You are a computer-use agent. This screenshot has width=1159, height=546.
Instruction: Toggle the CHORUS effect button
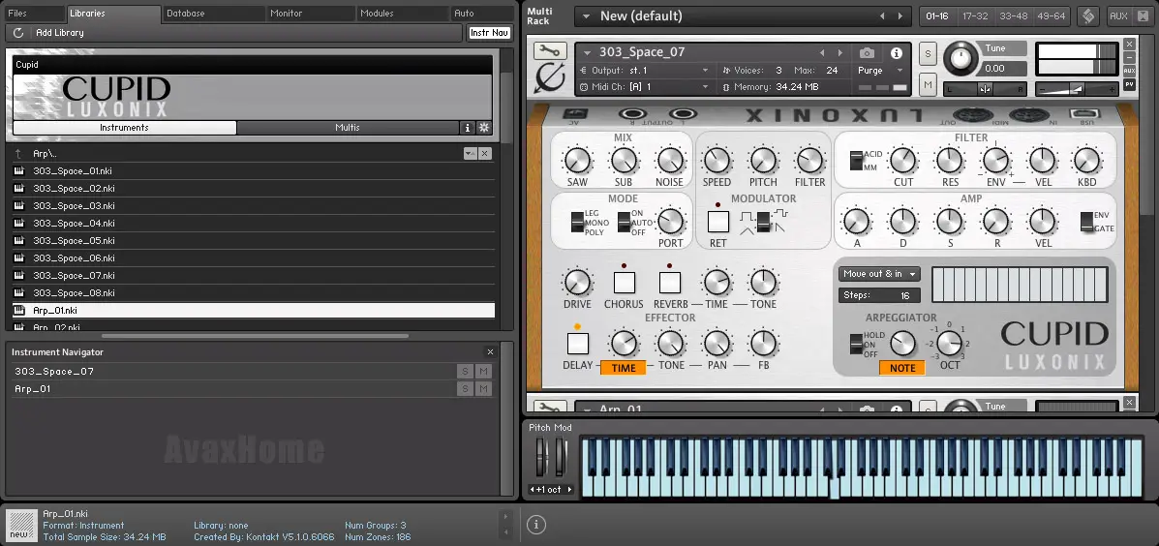tap(624, 283)
